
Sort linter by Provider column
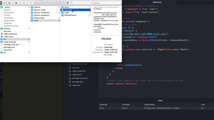point(126,104)
